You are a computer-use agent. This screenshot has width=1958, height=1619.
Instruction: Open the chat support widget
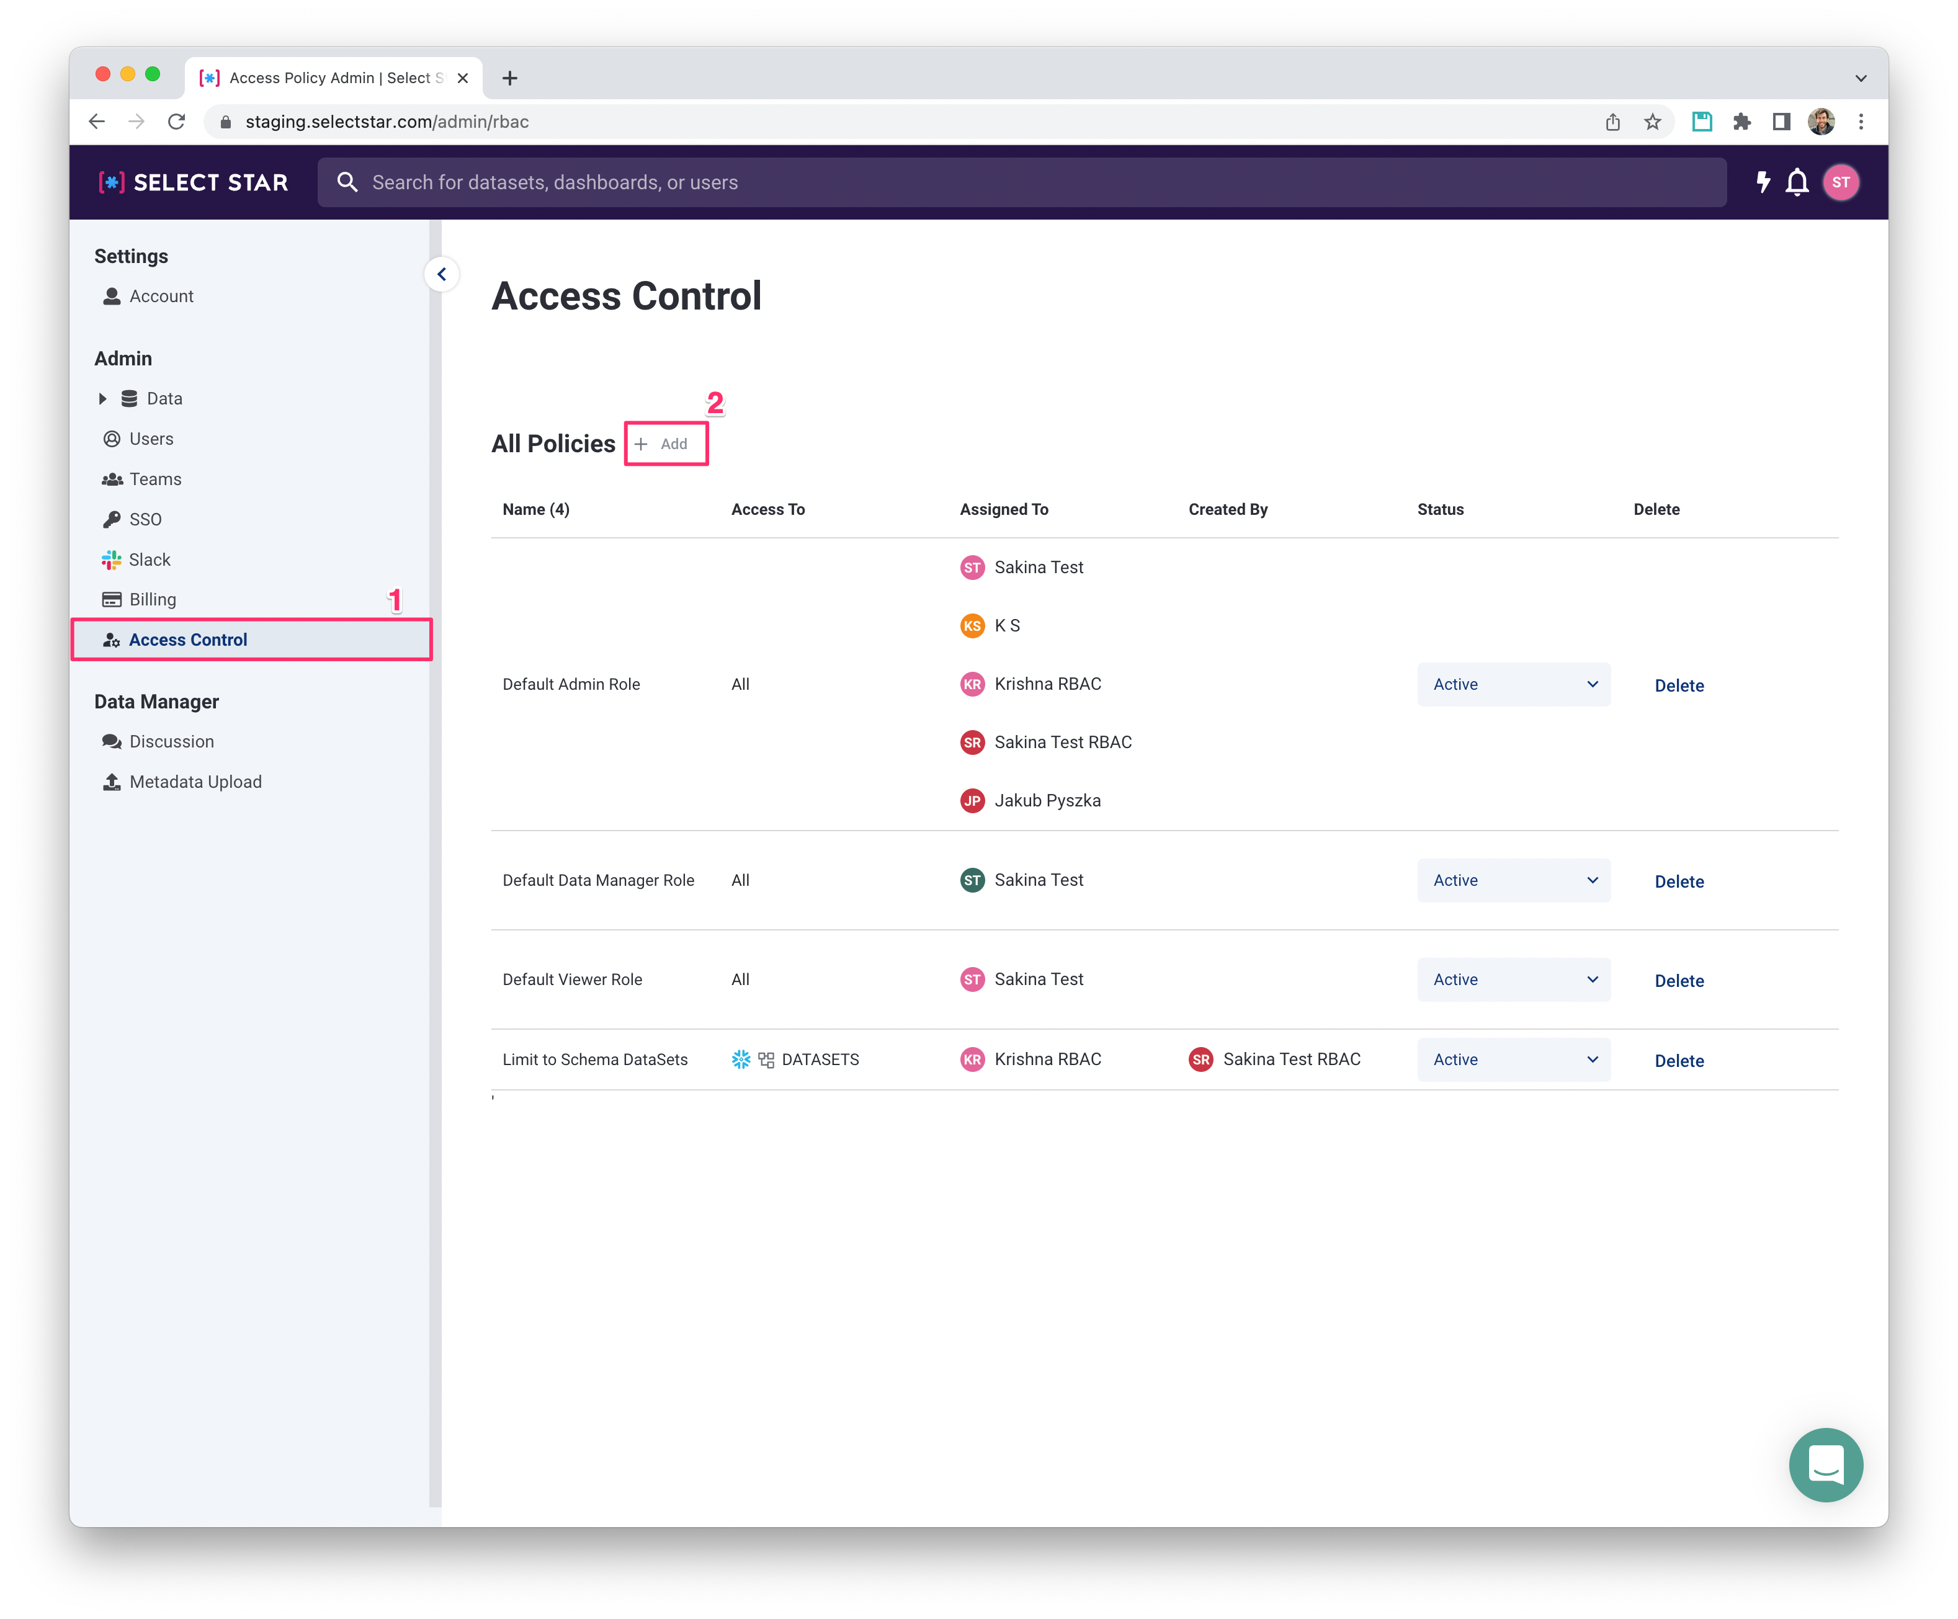(1825, 1465)
